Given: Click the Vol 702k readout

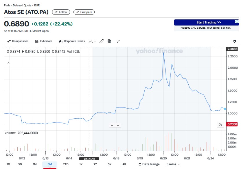Looking at the screenshot, I should 73,52.
